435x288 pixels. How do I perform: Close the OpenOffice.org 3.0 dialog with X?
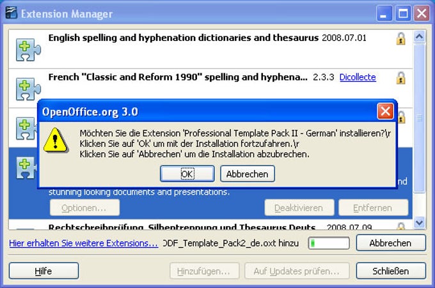click(x=385, y=111)
